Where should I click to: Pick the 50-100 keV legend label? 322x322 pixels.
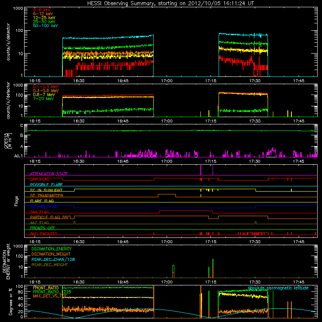coord(45,25)
